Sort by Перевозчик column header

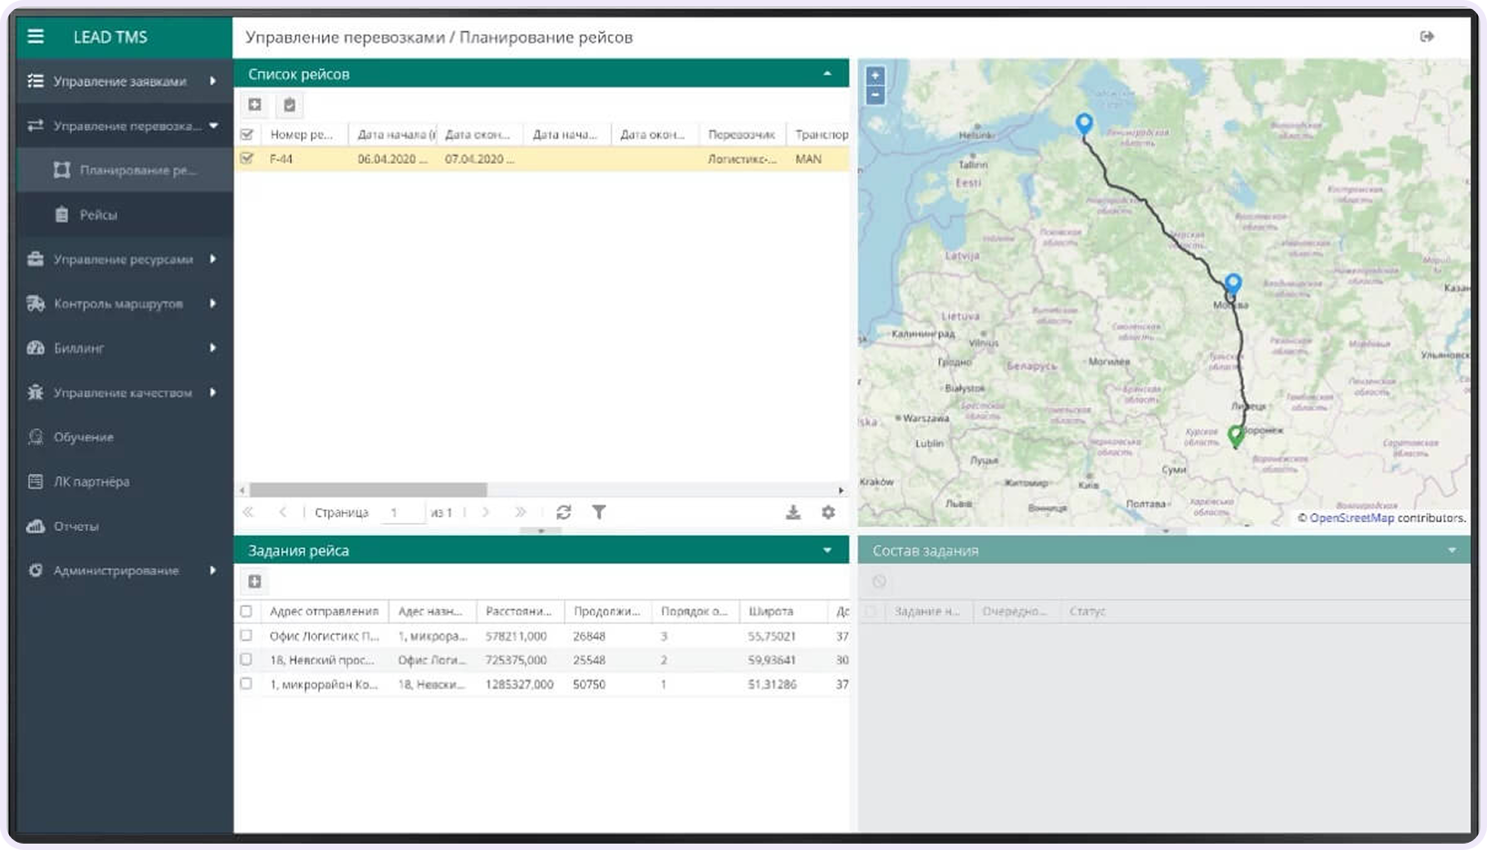tap(741, 135)
